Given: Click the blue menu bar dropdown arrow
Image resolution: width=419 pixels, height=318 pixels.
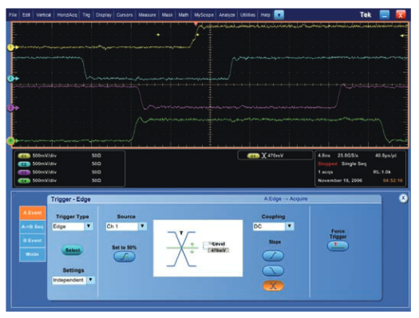Looking at the screenshot, I should coord(279,15).
